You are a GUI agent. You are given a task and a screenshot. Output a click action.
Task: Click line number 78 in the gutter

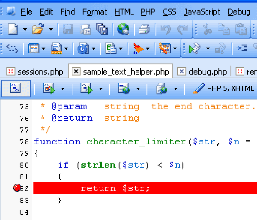pyautogui.click(x=24, y=142)
